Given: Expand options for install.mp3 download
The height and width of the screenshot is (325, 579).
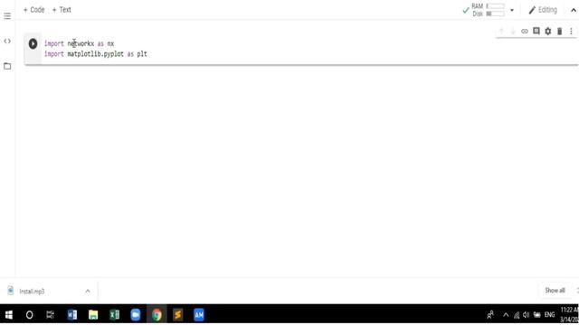Looking at the screenshot, I should coord(88,291).
